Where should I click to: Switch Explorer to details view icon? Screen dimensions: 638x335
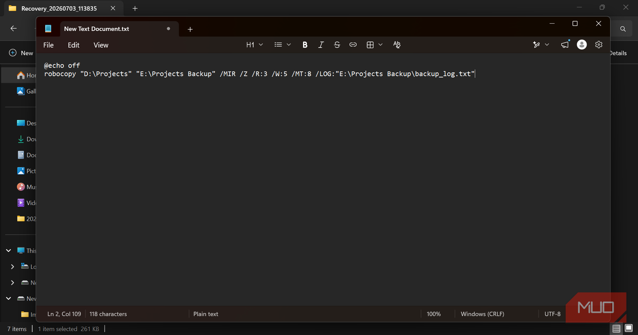tap(616, 329)
